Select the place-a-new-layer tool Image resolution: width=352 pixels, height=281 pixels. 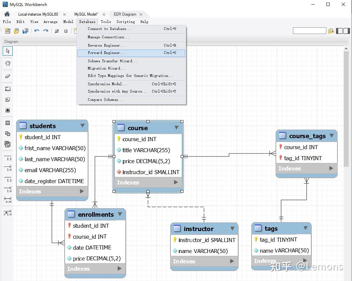tap(7, 89)
